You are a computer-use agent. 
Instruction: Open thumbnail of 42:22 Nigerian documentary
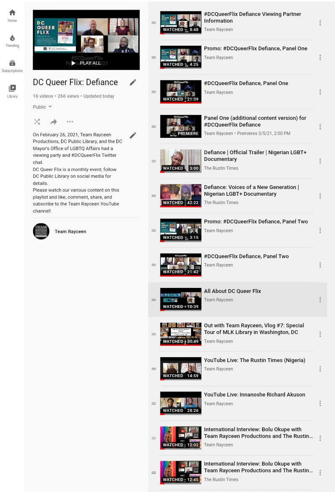click(x=180, y=196)
